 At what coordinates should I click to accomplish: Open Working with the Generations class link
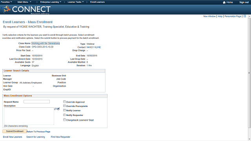[x=45, y=43]
